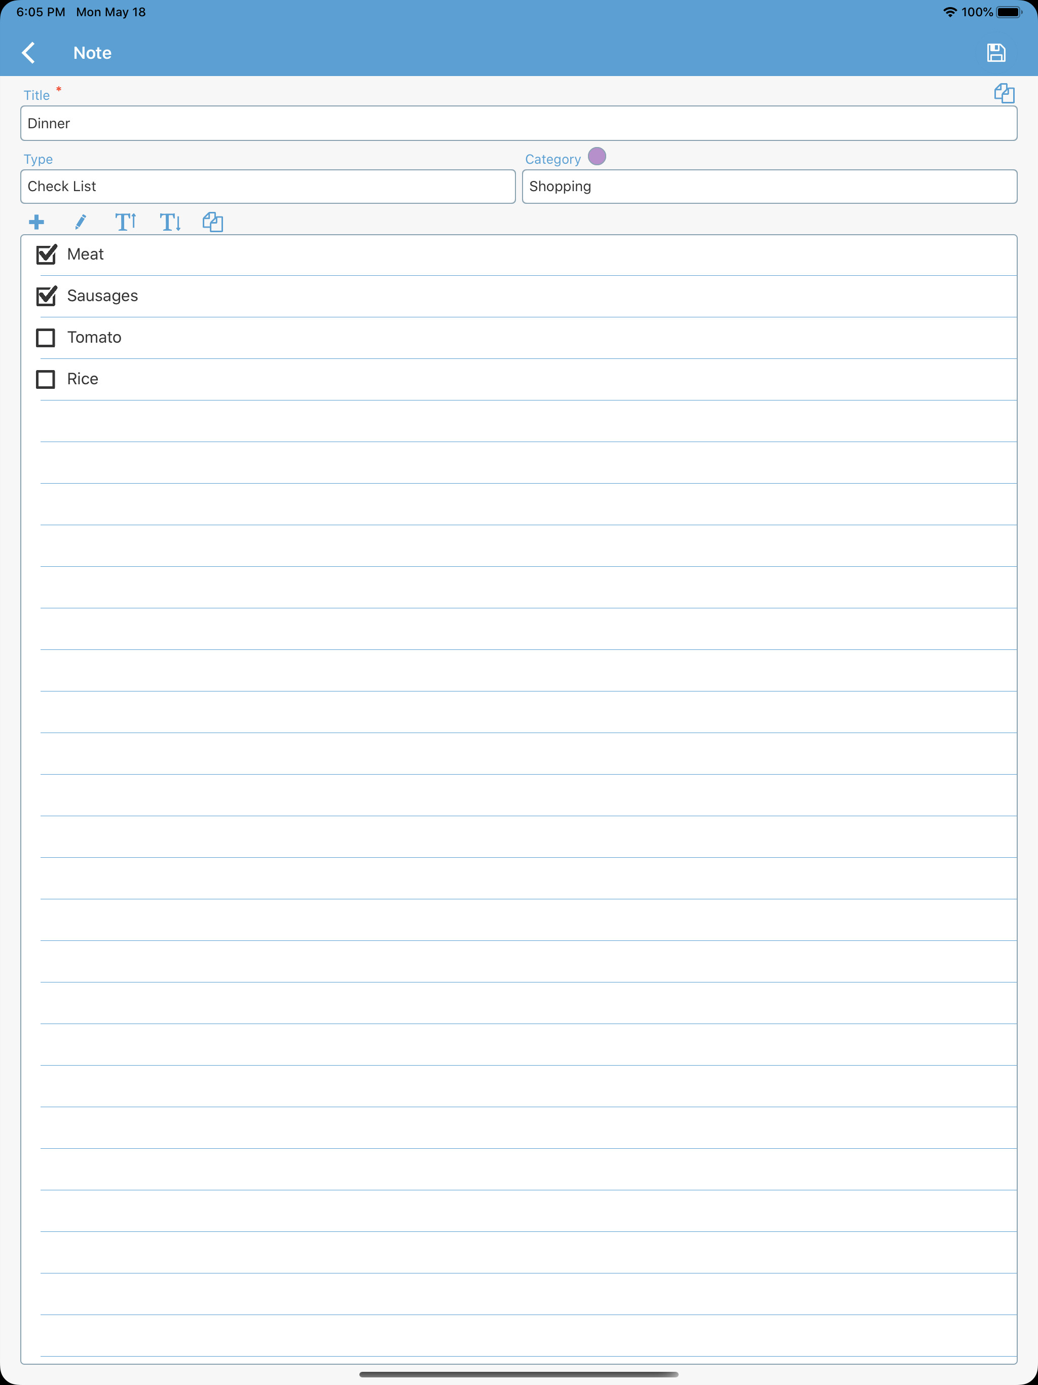This screenshot has width=1038, height=1385.
Task: Tap the battery indicator in status bar
Action: pyautogui.click(x=1009, y=12)
